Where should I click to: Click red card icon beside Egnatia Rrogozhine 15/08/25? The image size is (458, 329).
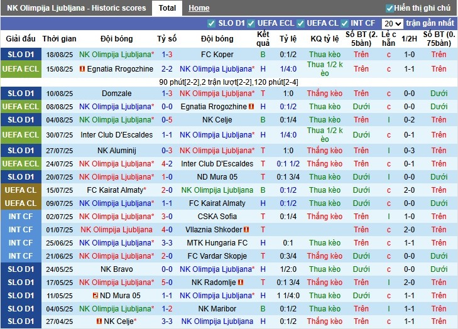[x=82, y=69]
